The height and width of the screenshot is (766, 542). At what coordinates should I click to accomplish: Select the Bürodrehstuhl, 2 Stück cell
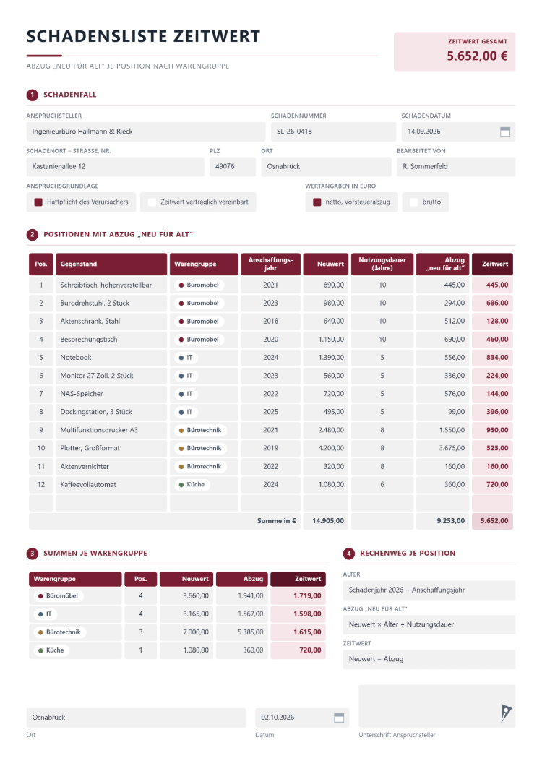point(111,304)
